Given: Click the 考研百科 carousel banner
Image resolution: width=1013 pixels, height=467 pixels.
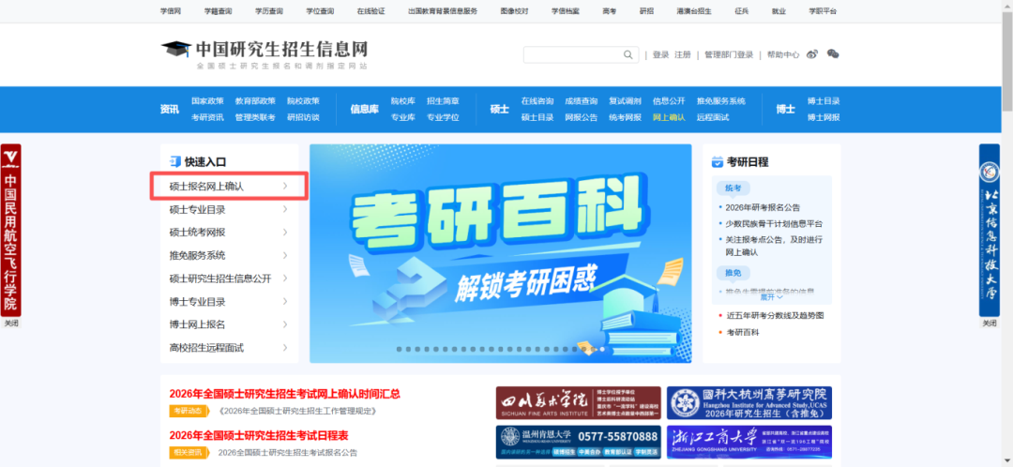Looking at the screenshot, I should 501,253.
